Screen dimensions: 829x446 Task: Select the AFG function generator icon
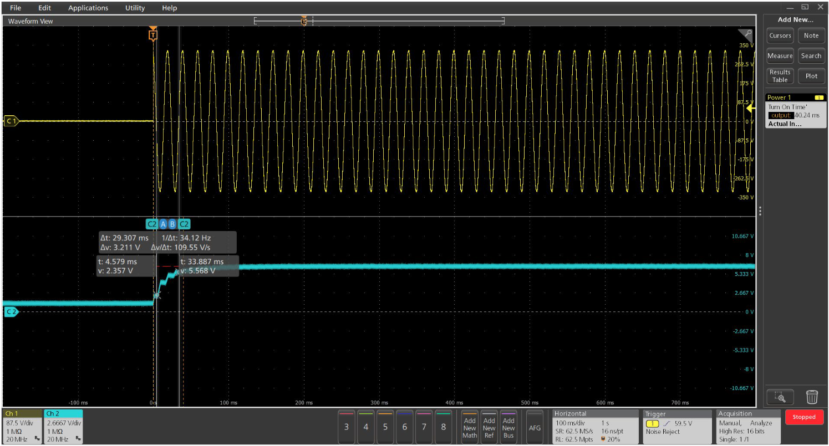click(534, 427)
